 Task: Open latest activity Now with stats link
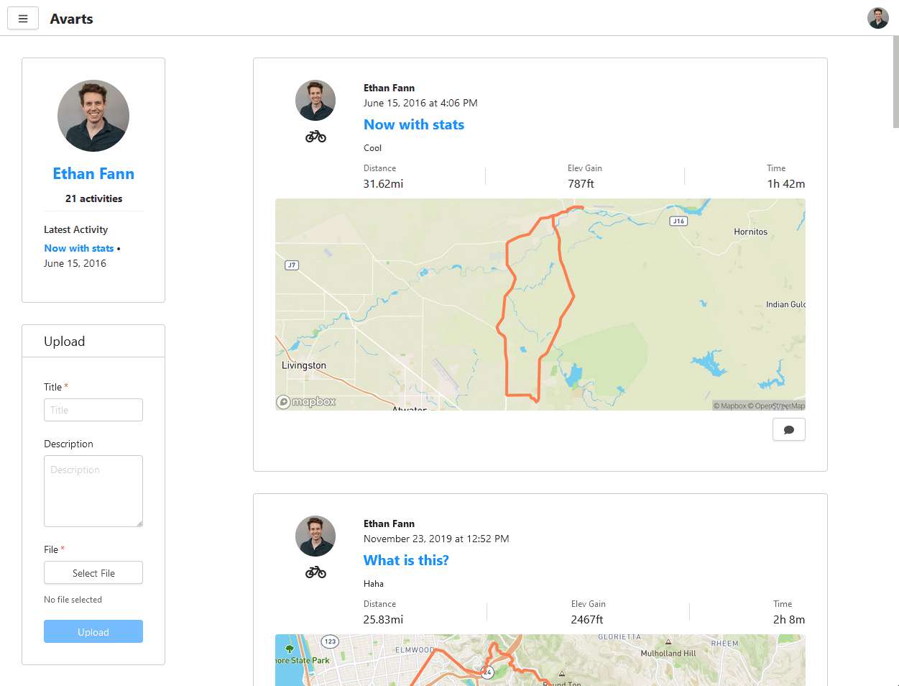point(79,248)
